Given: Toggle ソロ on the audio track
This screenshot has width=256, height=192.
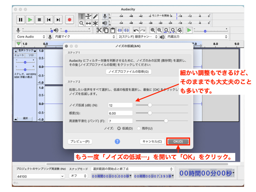Looking at the screenshot, I should coord(31,55).
